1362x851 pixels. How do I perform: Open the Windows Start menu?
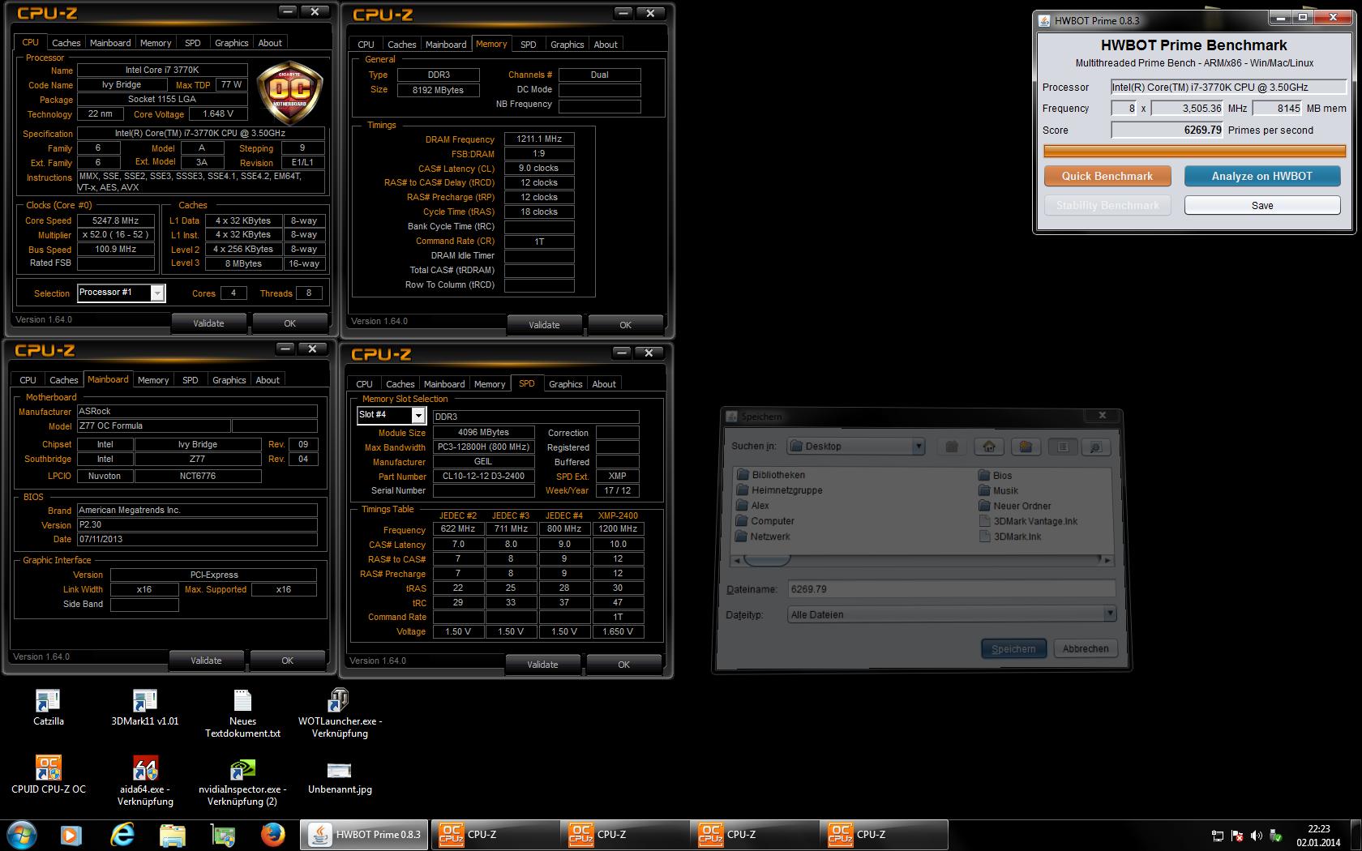(22, 835)
